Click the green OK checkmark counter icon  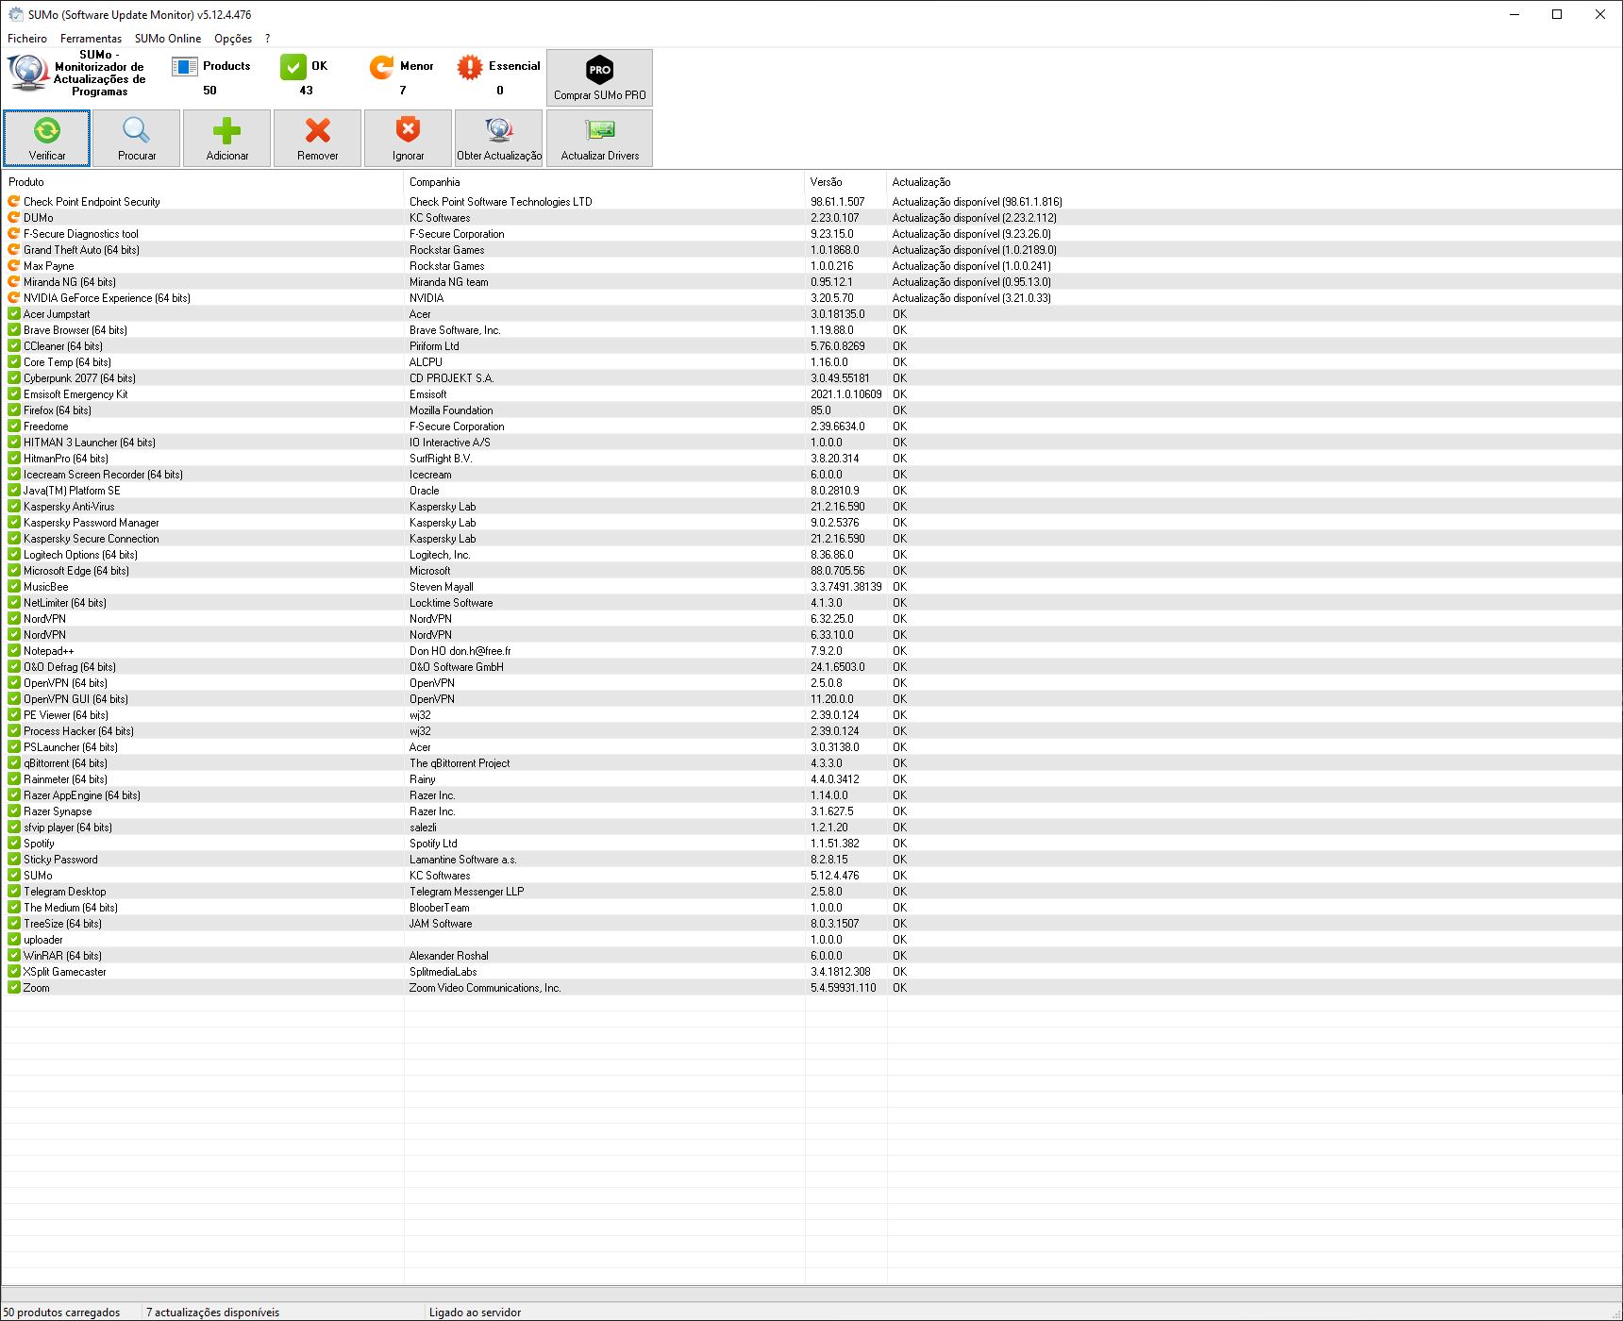click(293, 67)
